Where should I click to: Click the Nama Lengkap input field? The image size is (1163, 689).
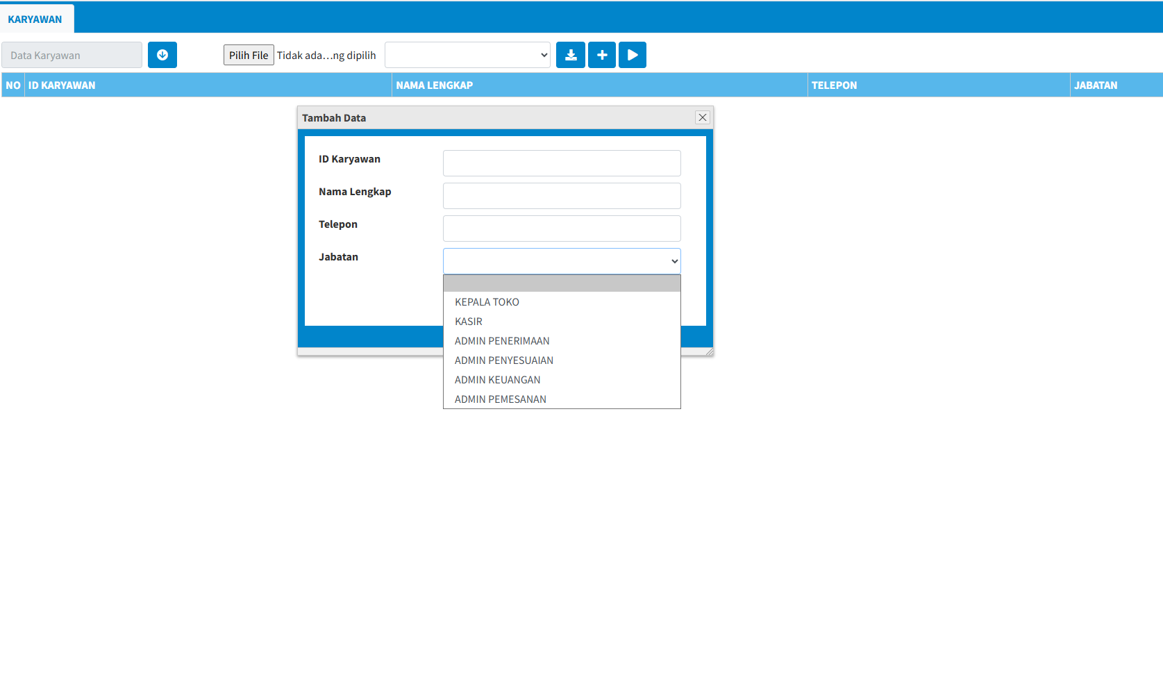(562, 196)
